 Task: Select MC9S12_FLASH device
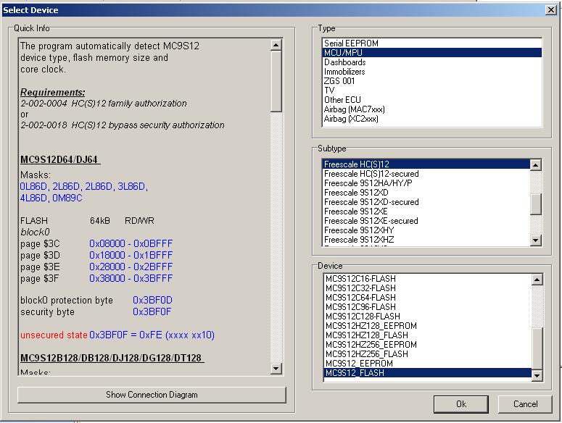pos(427,373)
